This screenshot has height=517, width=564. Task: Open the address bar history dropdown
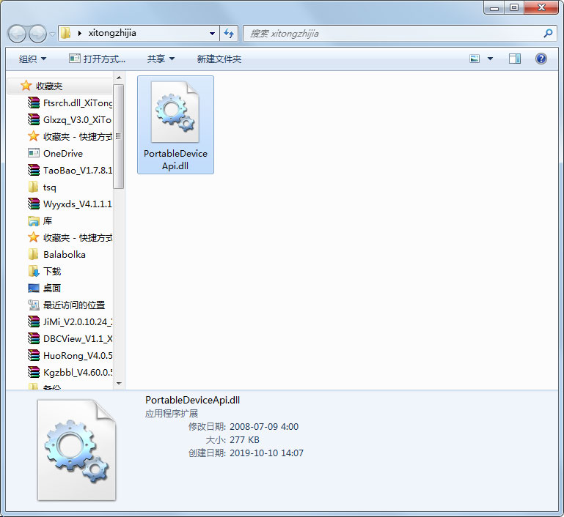(212, 33)
